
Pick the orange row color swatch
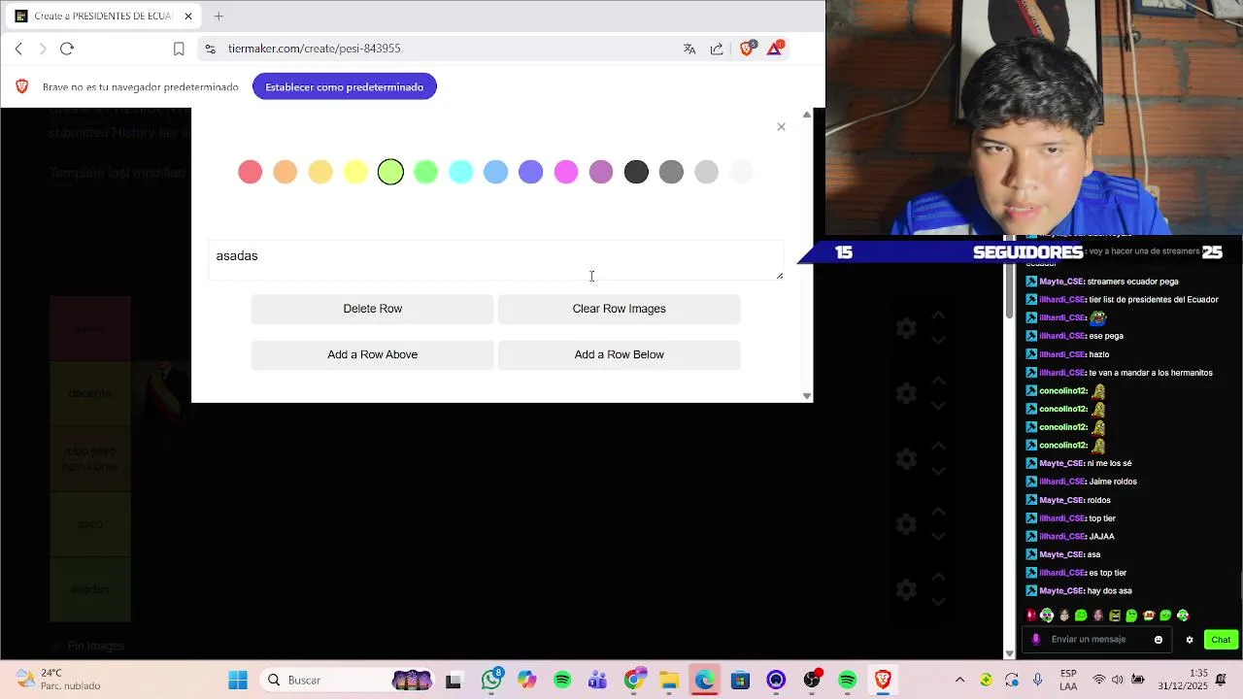pos(286,172)
